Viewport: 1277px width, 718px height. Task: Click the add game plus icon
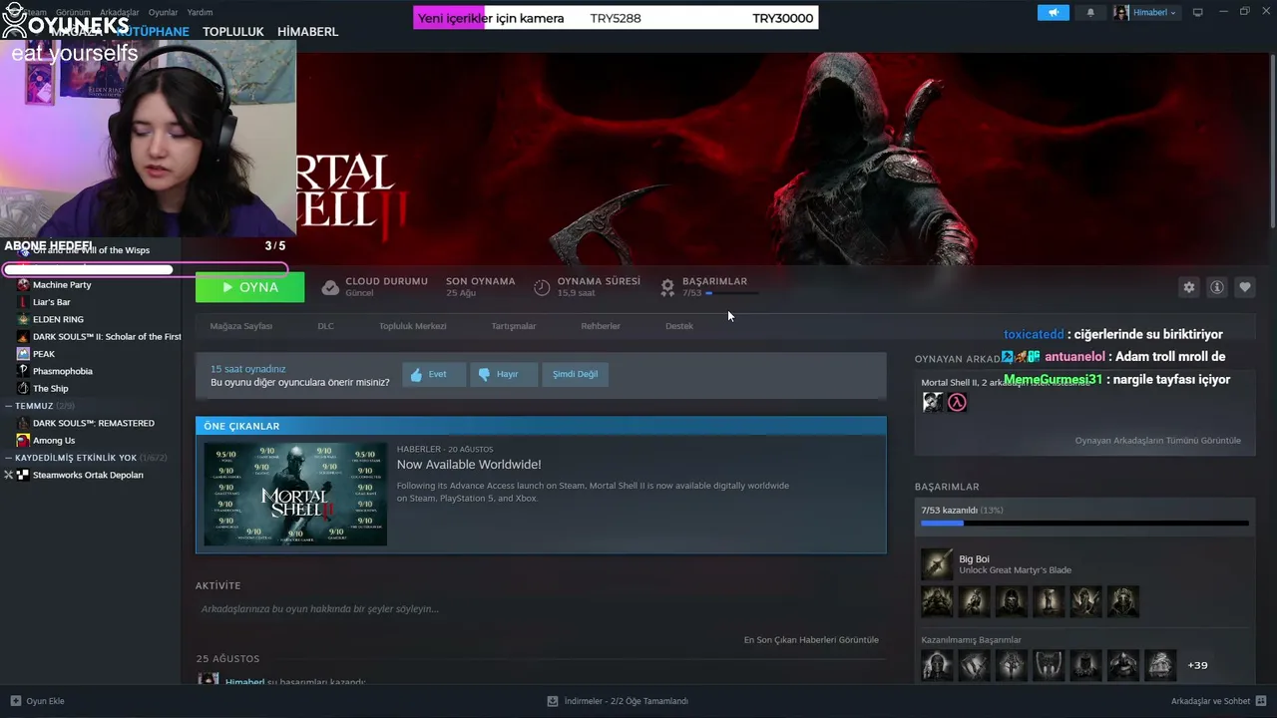15,701
